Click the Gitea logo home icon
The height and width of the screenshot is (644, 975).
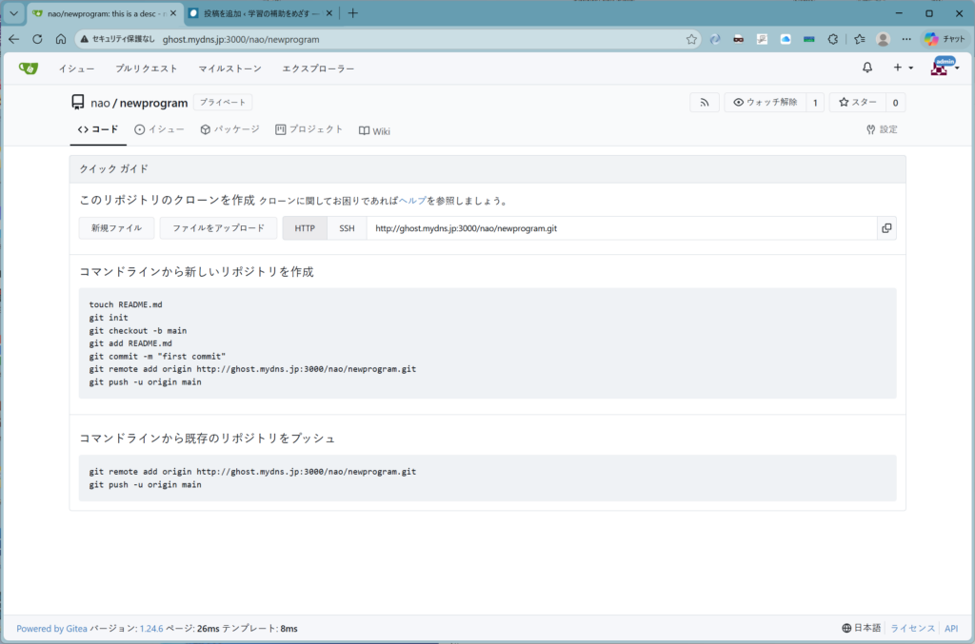pos(29,68)
